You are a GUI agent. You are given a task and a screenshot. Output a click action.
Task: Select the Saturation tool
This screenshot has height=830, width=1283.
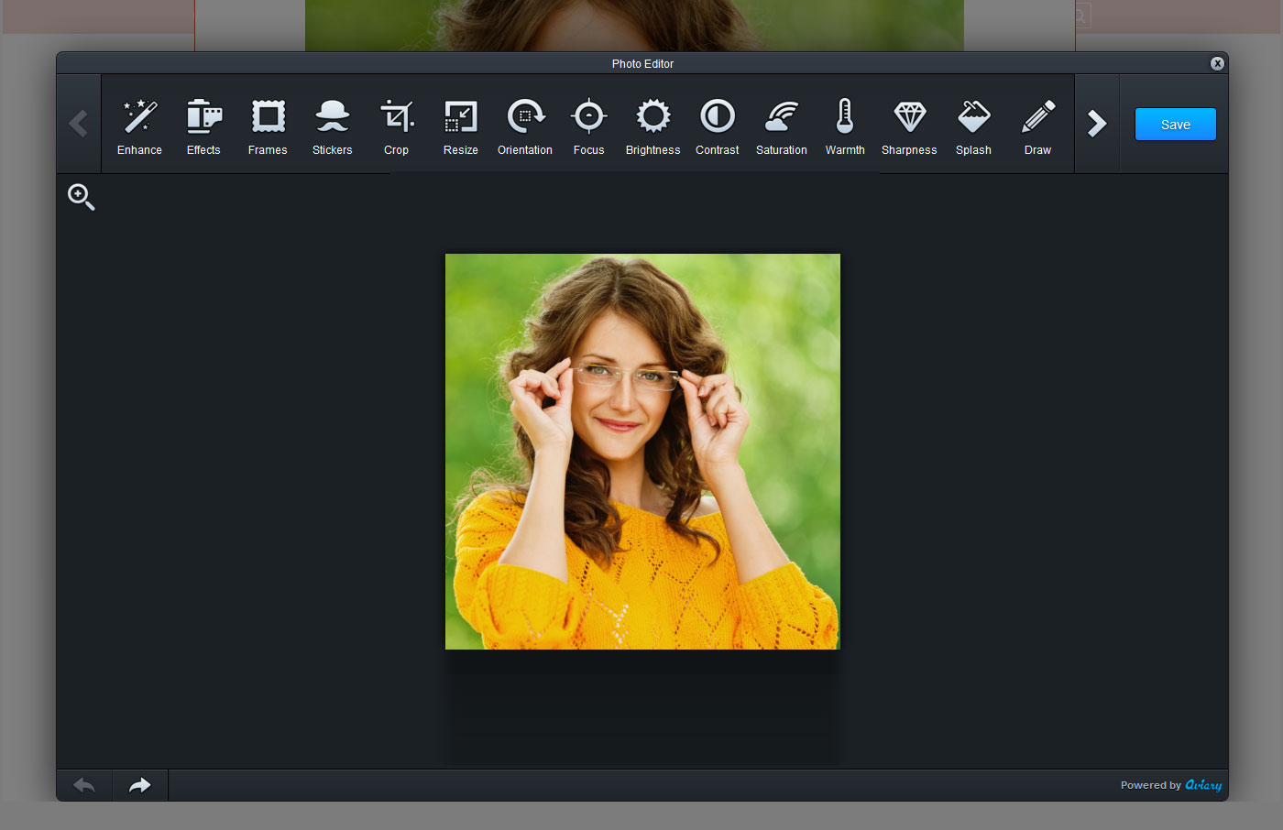tap(781, 126)
